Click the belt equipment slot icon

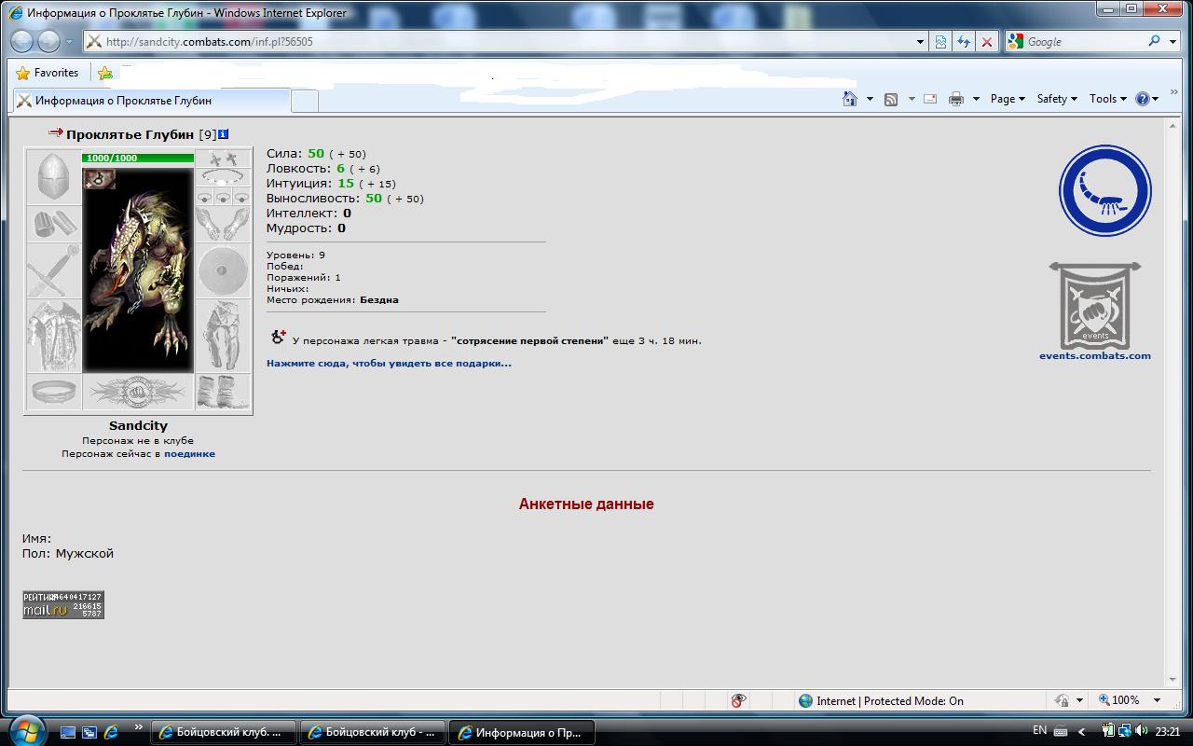click(53, 392)
